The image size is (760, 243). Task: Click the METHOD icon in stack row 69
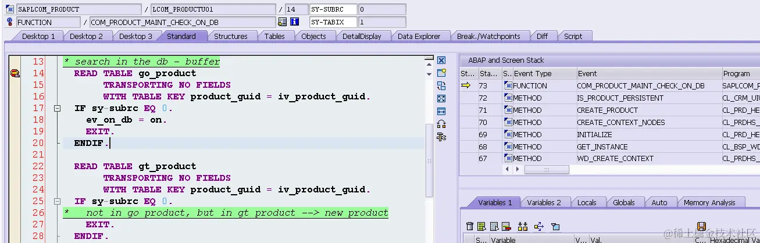point(508,134)
